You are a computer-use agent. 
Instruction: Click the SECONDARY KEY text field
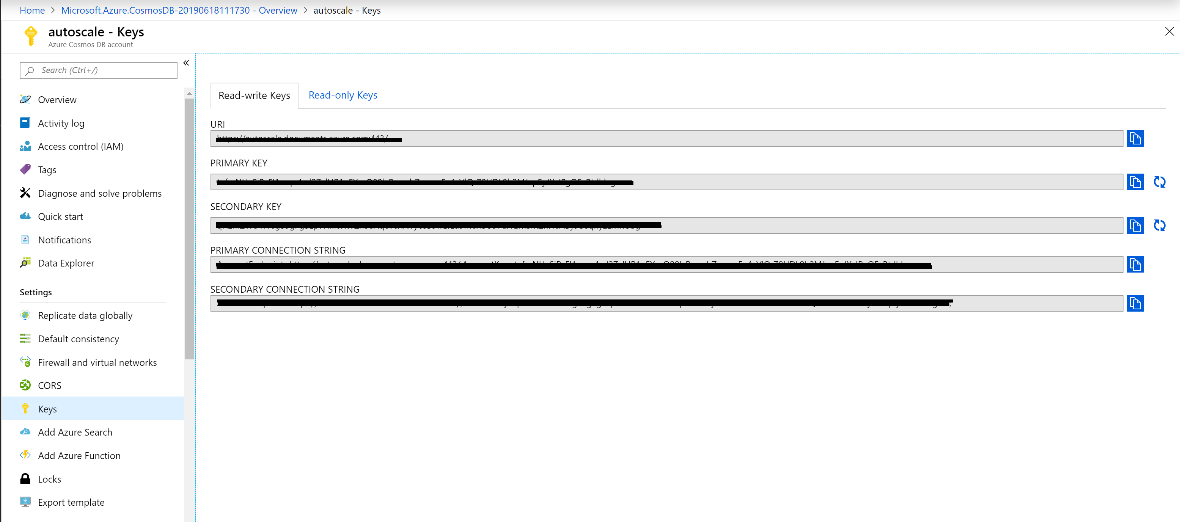[x=666, y=225]
